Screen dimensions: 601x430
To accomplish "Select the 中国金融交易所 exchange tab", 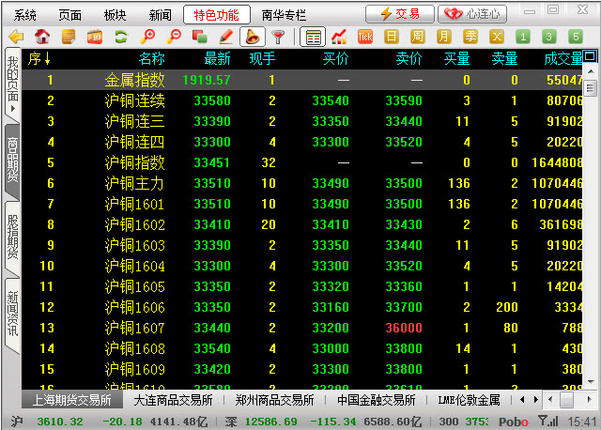I will 376,400.
